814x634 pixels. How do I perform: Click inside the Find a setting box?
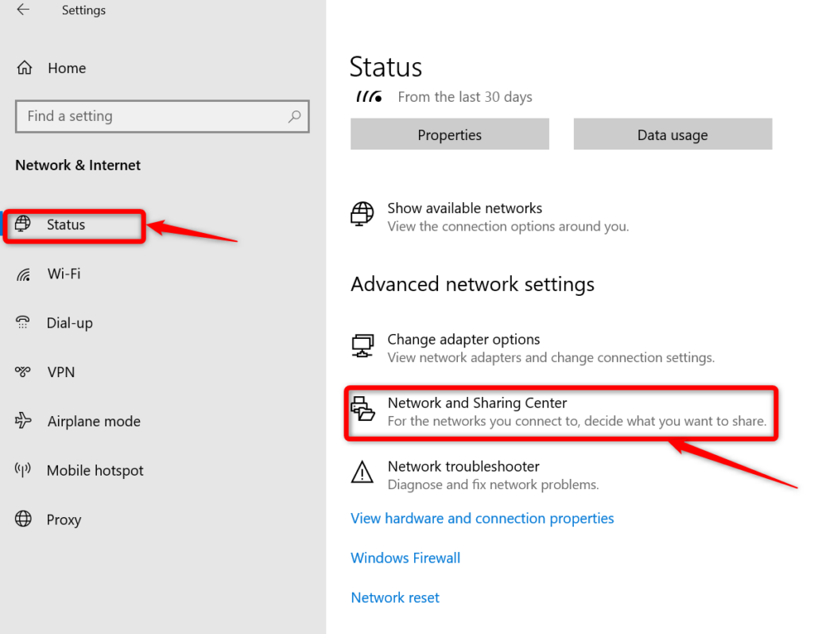click(x=143, y=116)
